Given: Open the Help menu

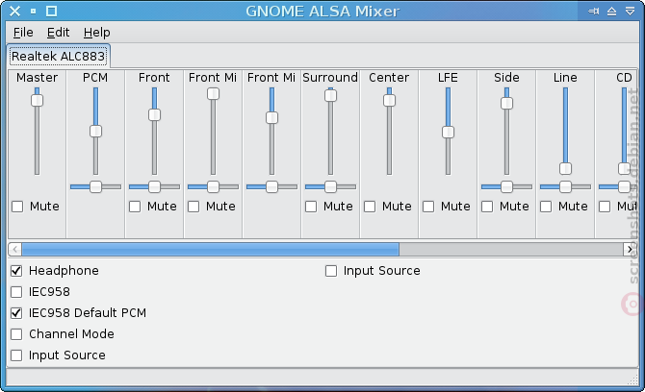Looking at the screenshot, I should pos(96,33).
